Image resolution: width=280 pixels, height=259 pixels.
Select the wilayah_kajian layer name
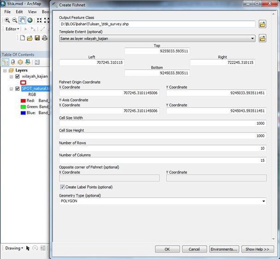pyautogui.click(x=35, y=76)
